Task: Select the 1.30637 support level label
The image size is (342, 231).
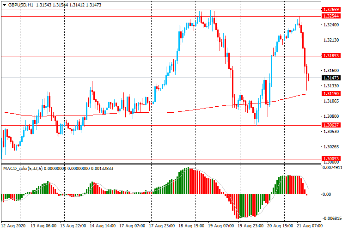Action: click(x=331, y=125)
